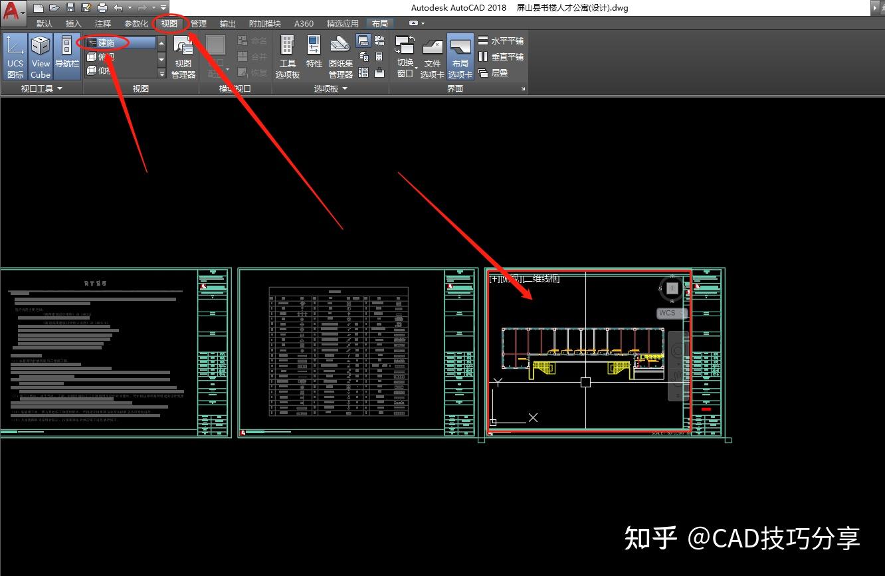Click 水平平铺 to tile windows horizontally
The height and width of the screenshot is (576, 885).
[x=506, y=41]
